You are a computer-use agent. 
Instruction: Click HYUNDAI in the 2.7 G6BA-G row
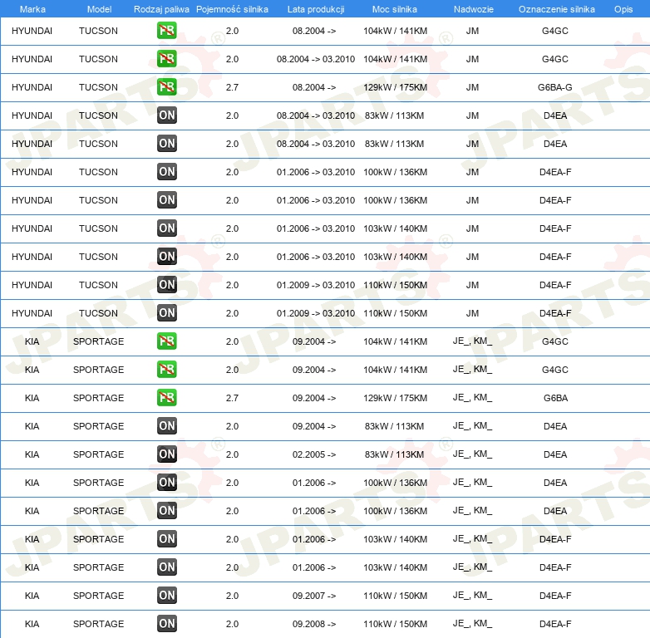(x=32, y=87)
